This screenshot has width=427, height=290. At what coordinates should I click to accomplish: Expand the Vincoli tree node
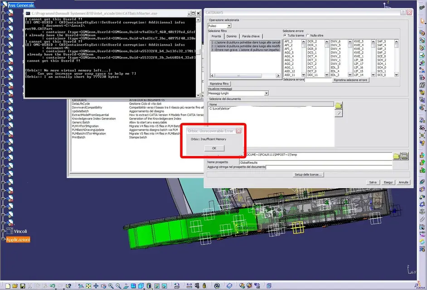3,231
